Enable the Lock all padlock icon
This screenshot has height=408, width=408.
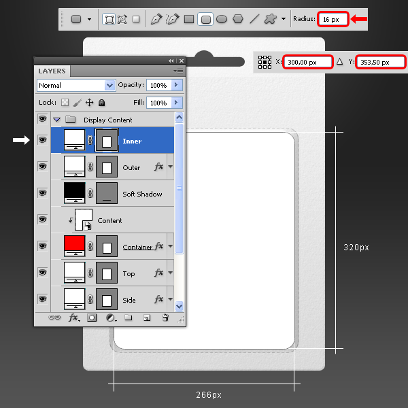point(102,103)
